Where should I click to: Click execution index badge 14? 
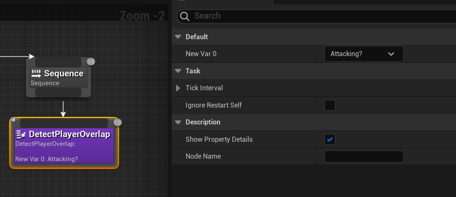click(x=91, y=62)
